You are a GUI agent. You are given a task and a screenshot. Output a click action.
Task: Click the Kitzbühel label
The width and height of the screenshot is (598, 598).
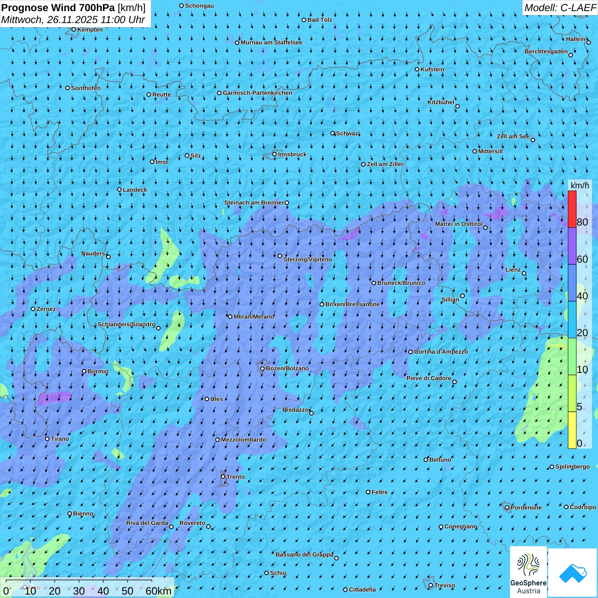(x=441, y=102)
